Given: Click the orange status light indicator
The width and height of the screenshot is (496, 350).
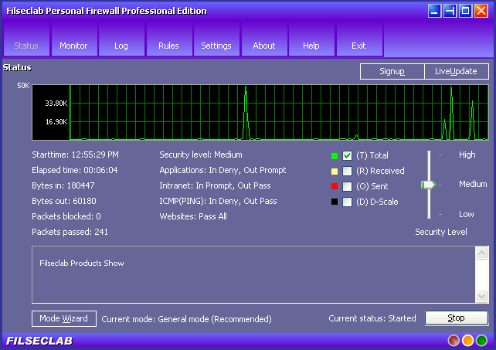Looking at the screenshot, I should coord(467,340).
